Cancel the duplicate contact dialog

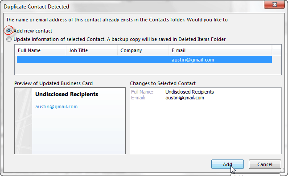pos(265,164)
